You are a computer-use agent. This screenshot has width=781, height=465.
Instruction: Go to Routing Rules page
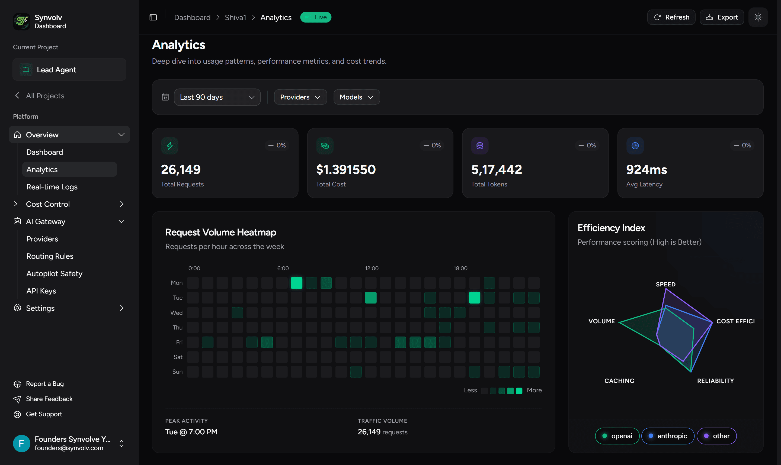click(x=50, y=256)
